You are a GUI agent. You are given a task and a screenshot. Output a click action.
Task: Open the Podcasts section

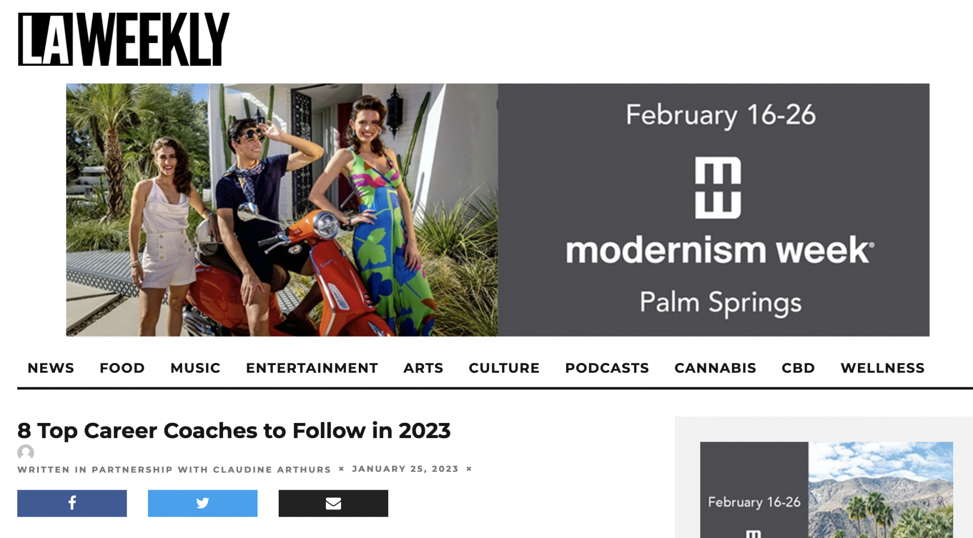coord(607,368)
